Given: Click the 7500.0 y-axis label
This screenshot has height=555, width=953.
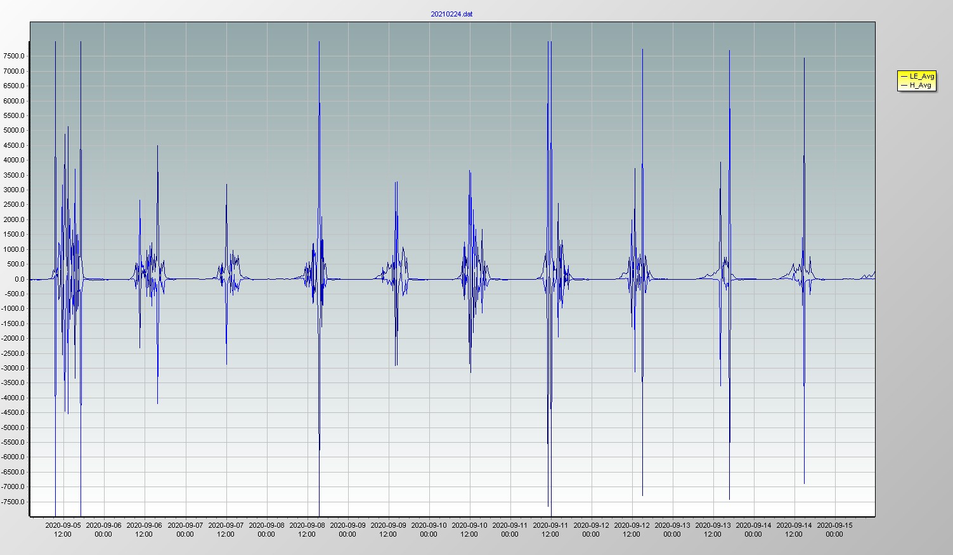Looking at the screenshot, I should [14, 56].
